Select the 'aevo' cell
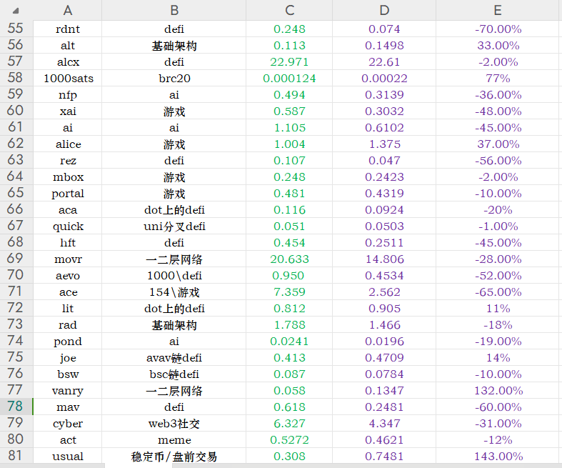Viewport: 562px width, 468px height. pos(67,275)
